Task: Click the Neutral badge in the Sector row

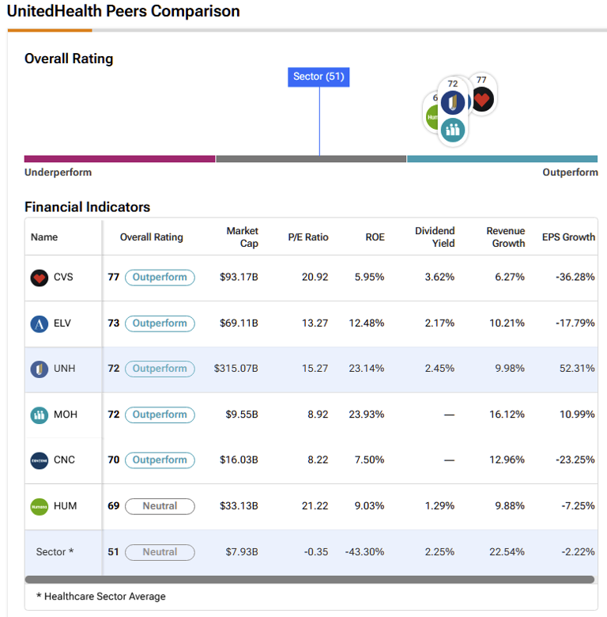Action: point(160,552)
